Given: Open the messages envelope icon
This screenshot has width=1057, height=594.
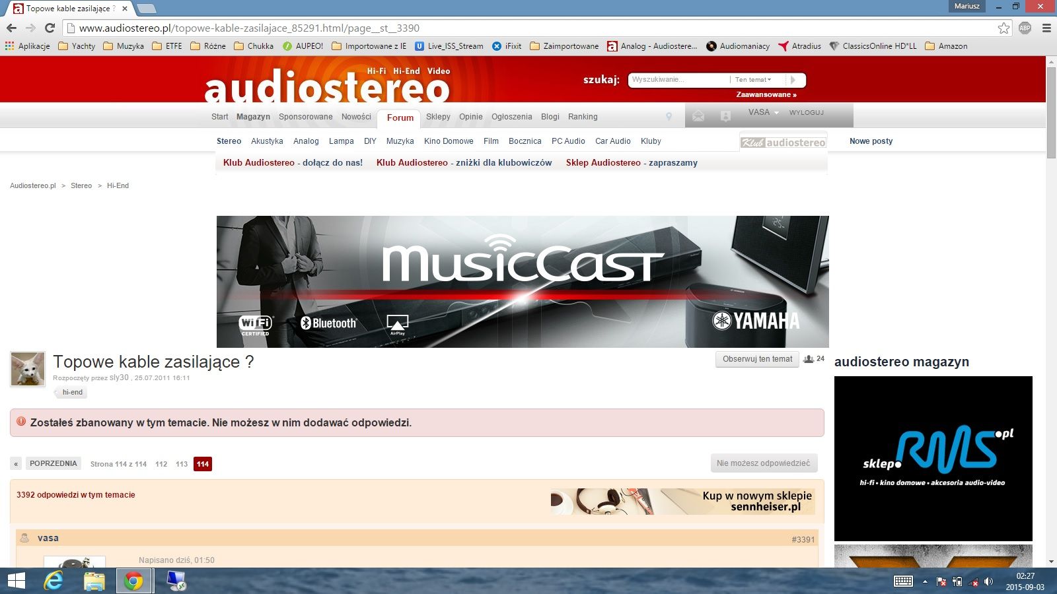Looking at the screenshot, I should click(x=698, y=116).
